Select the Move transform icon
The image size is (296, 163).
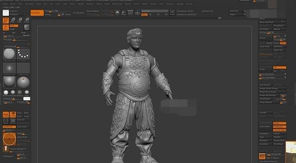point(13,20)
